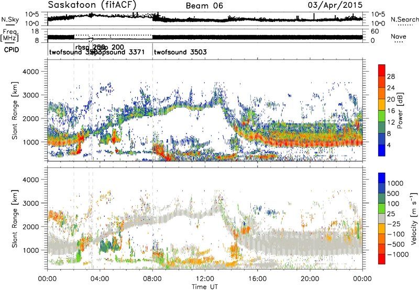This screenshot has height=290, width=419.
Task: Click the "04:00" time axis tick
Action: (100, 279)
